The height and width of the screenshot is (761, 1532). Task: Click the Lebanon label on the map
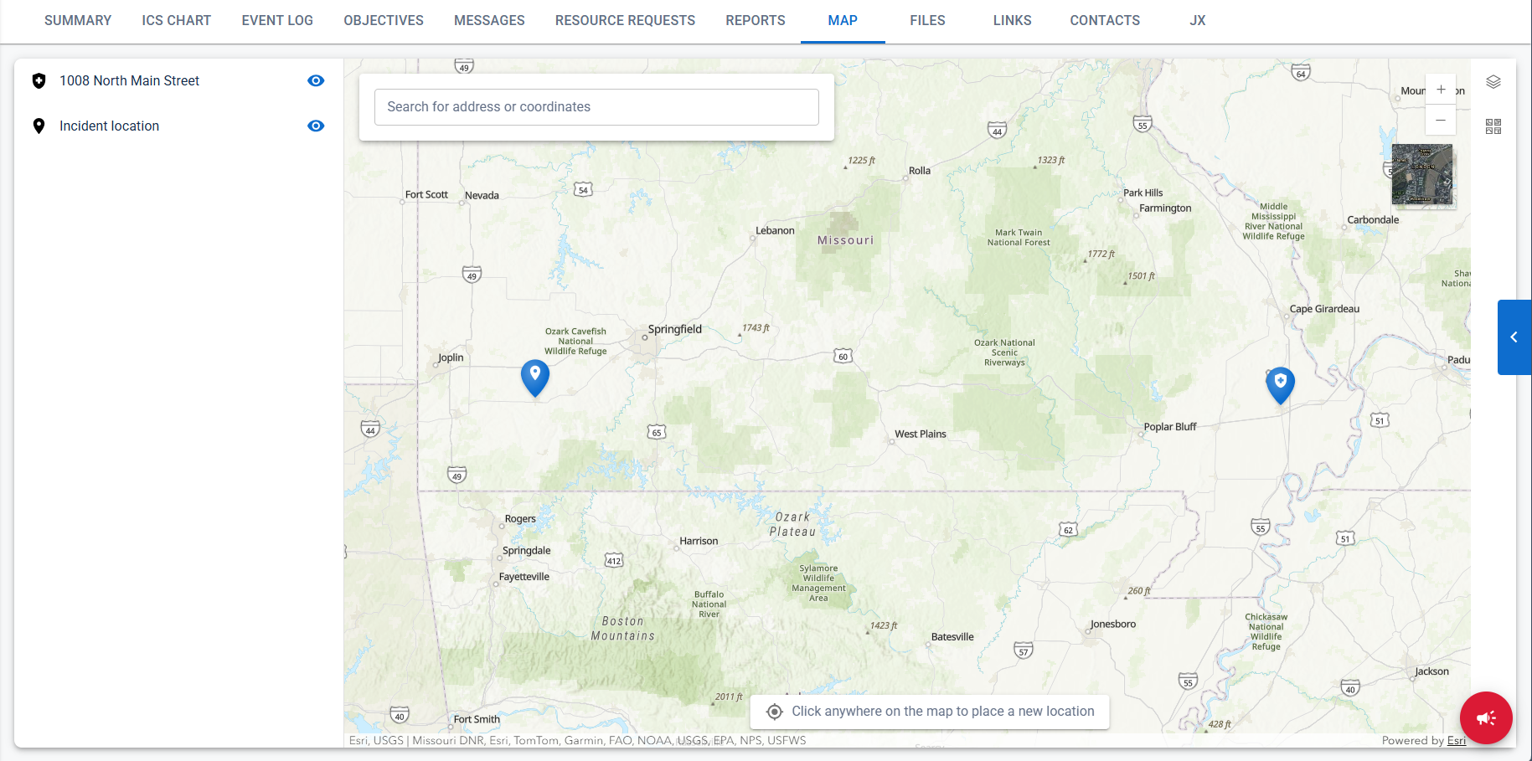(x=775, y=231)
